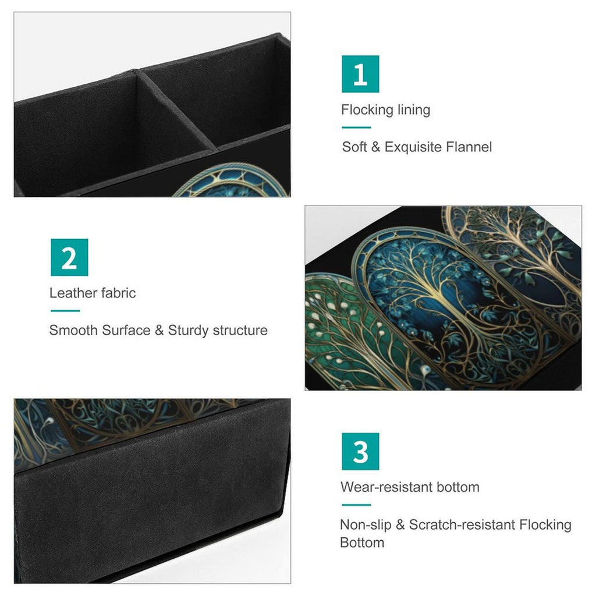Screen dimensions: 596x596
Task: Open the tree pattern leather surface photo
Action: coord(443,298)
